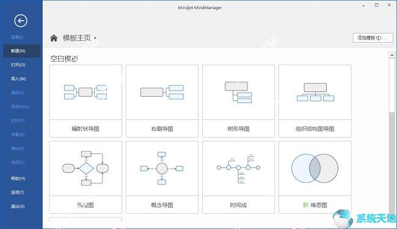
Task: Open 选项(T) in the sidebar
Action: point(18,192)
